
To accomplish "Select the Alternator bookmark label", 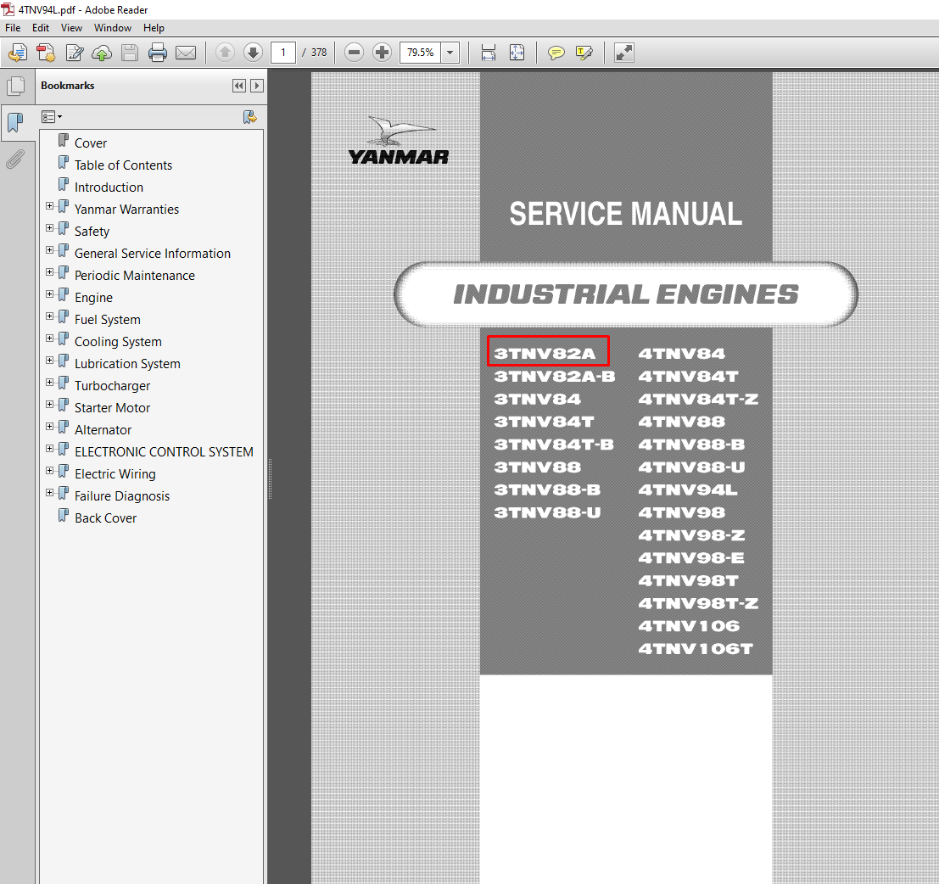I will 103,430.
